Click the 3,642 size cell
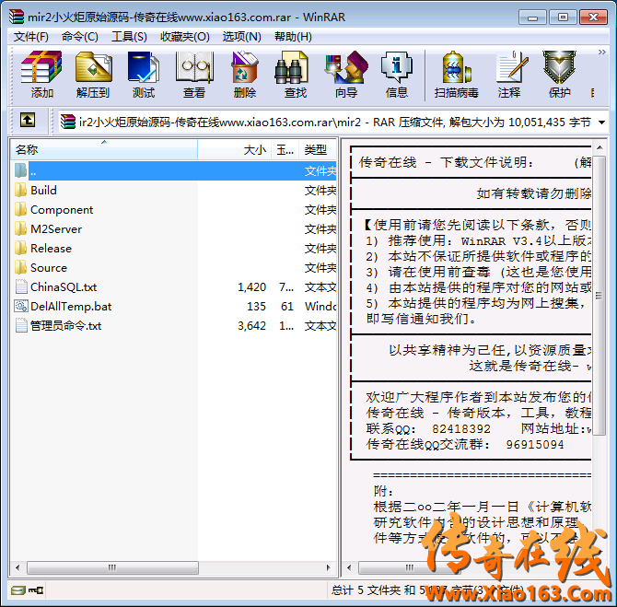The height and width of the screenshot is (607, 617). click(251, 325)
